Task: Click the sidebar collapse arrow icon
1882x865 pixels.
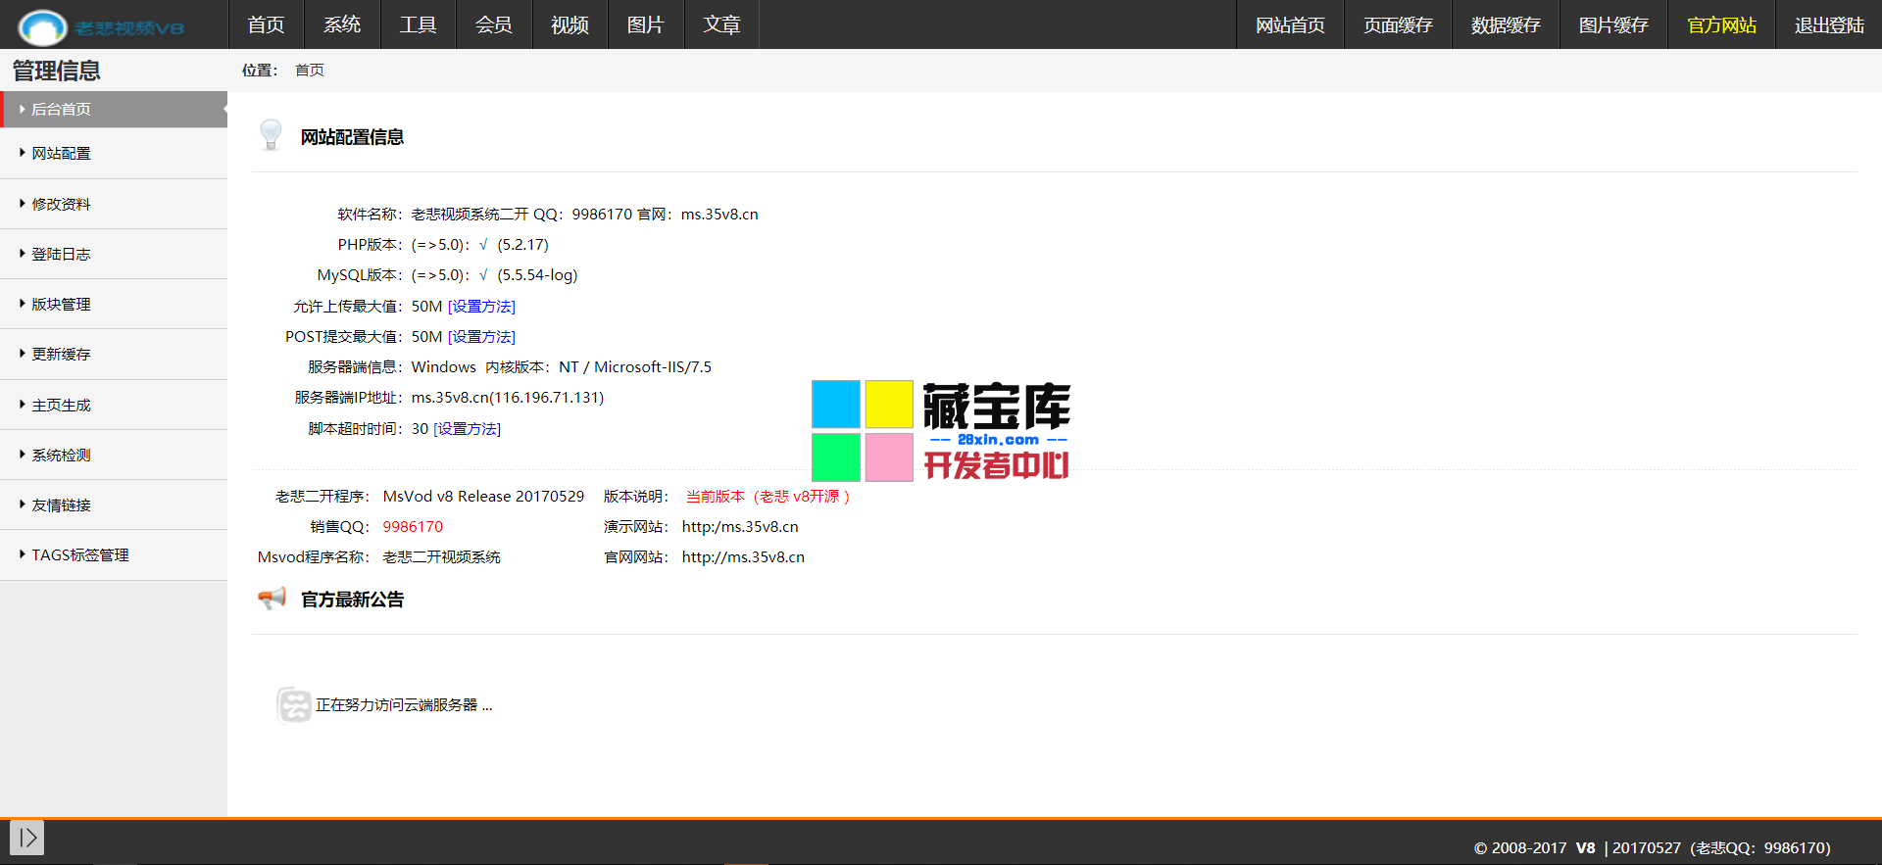Action: click(x=27, y=838)
